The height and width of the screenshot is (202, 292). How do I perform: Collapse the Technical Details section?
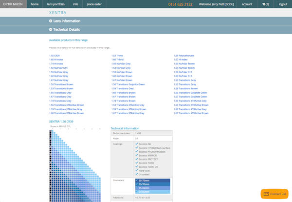pos(64,29)
